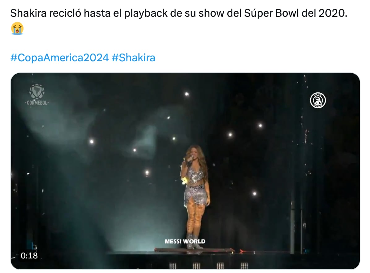Open the #Shakira hashtag link
The height and width of the screenshot is (273, 370).
(133, 58)
